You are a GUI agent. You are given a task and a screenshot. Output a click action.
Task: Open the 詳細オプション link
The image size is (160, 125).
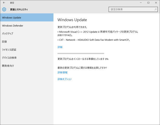click(65, 79)
